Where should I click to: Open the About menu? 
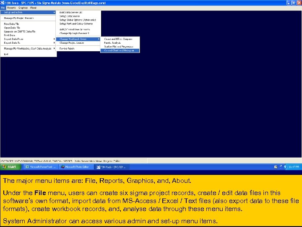[x=33, y=8]
